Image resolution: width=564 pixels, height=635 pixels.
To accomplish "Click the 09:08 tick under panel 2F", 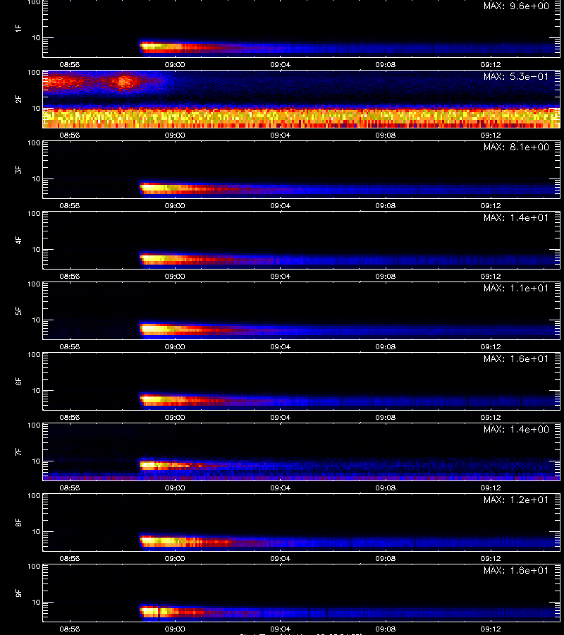I will click(385, 135).
